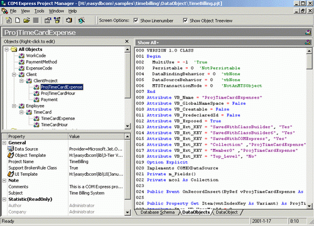Image resolution: width=314 pixels, height=226 pixels.
Task: Select ProjTimeCardHour in the tree
Action: (58, 94)
